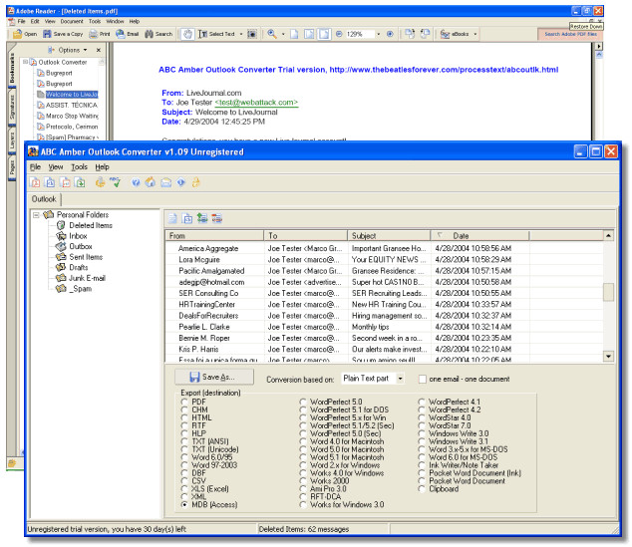632x547 pixels.
Task: Click the help question-mark icon in Outlook Converter toolbar
Action: click(x=136, y=182)
